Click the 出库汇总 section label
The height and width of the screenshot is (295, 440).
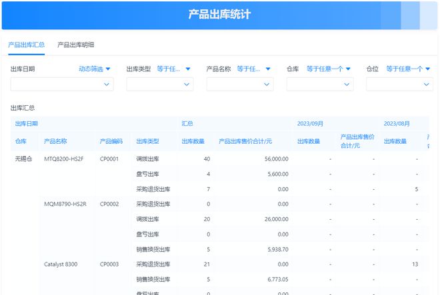pyautogui.click(x=23, y=108)
